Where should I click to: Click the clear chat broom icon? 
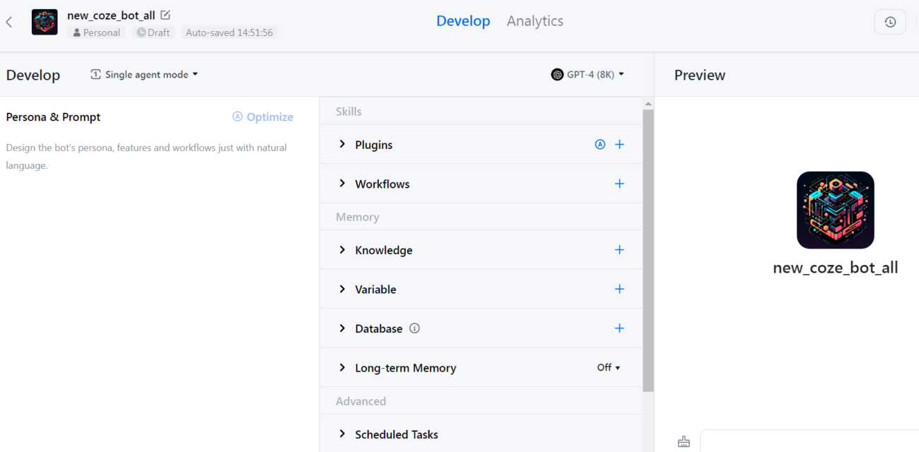[x=684, y=441]
